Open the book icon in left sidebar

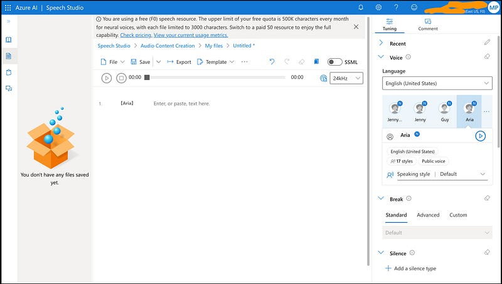[9, 39]
